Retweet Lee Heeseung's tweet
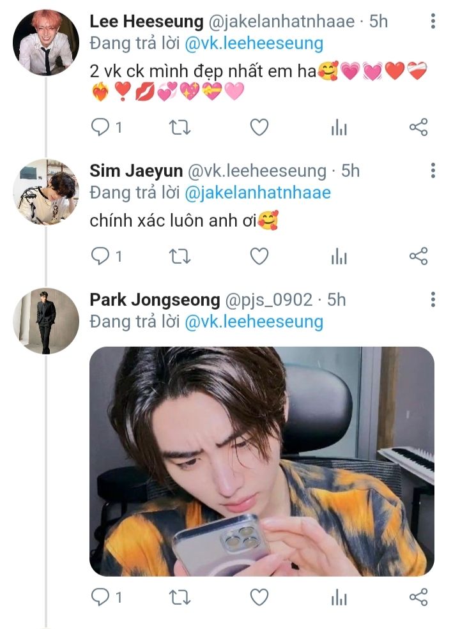The image size is (460, 629). coord(180,128)
